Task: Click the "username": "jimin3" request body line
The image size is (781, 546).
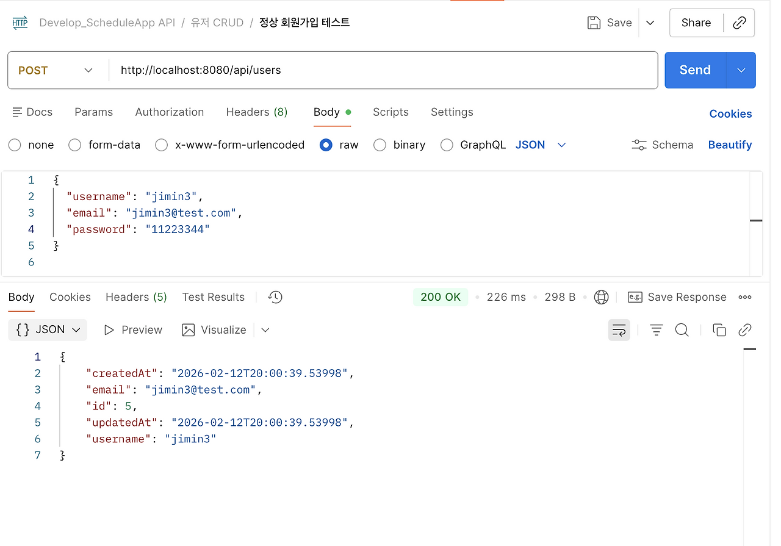Action: pos(134,196)
